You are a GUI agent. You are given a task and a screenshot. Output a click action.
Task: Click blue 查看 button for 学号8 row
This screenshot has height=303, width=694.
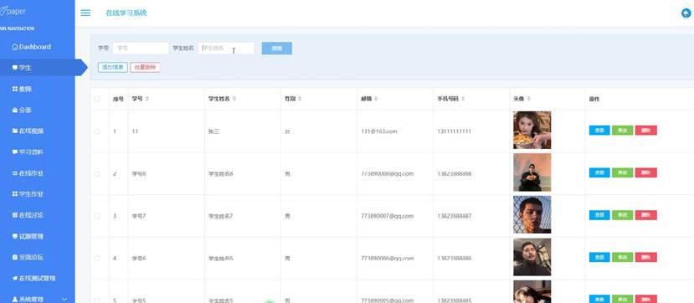click(599, 173)
